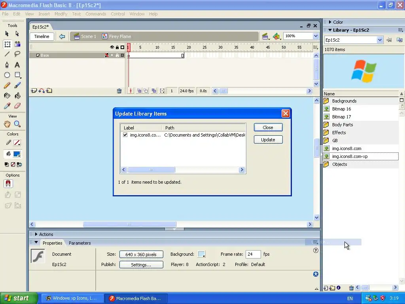Select the Zoom tool
Viewport: 405px width, 304px height.
(x=17, y=124)
